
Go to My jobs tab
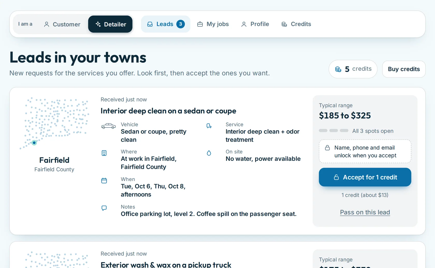[213, 24]
